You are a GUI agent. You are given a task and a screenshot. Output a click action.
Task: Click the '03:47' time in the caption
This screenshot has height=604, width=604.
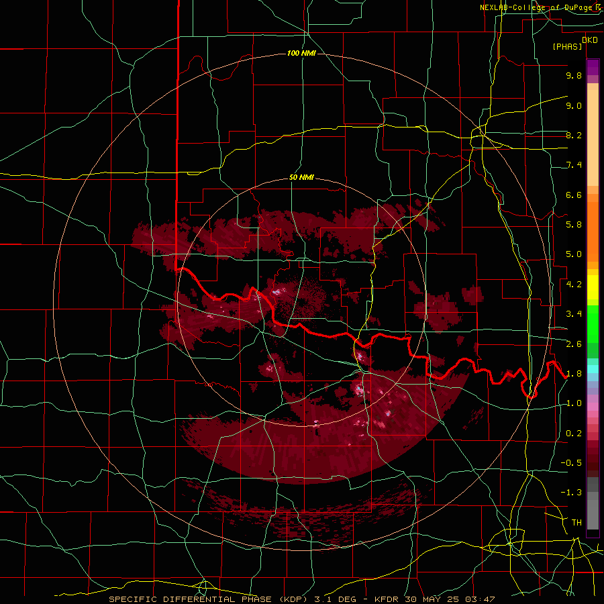(479, 599)
